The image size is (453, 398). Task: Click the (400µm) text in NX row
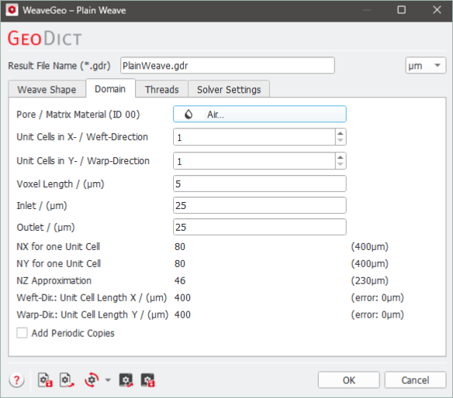(x=369, y=246)
